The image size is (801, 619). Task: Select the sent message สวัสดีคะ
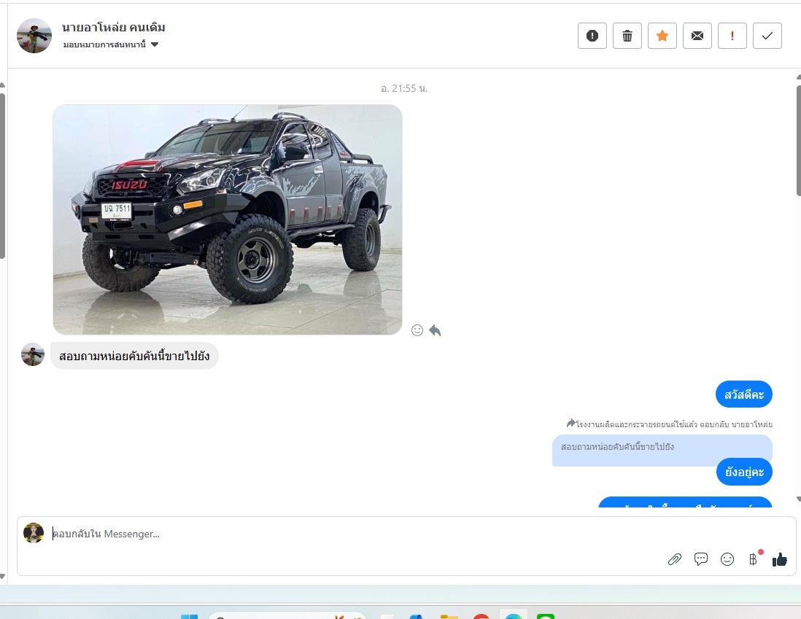[744, 394]
